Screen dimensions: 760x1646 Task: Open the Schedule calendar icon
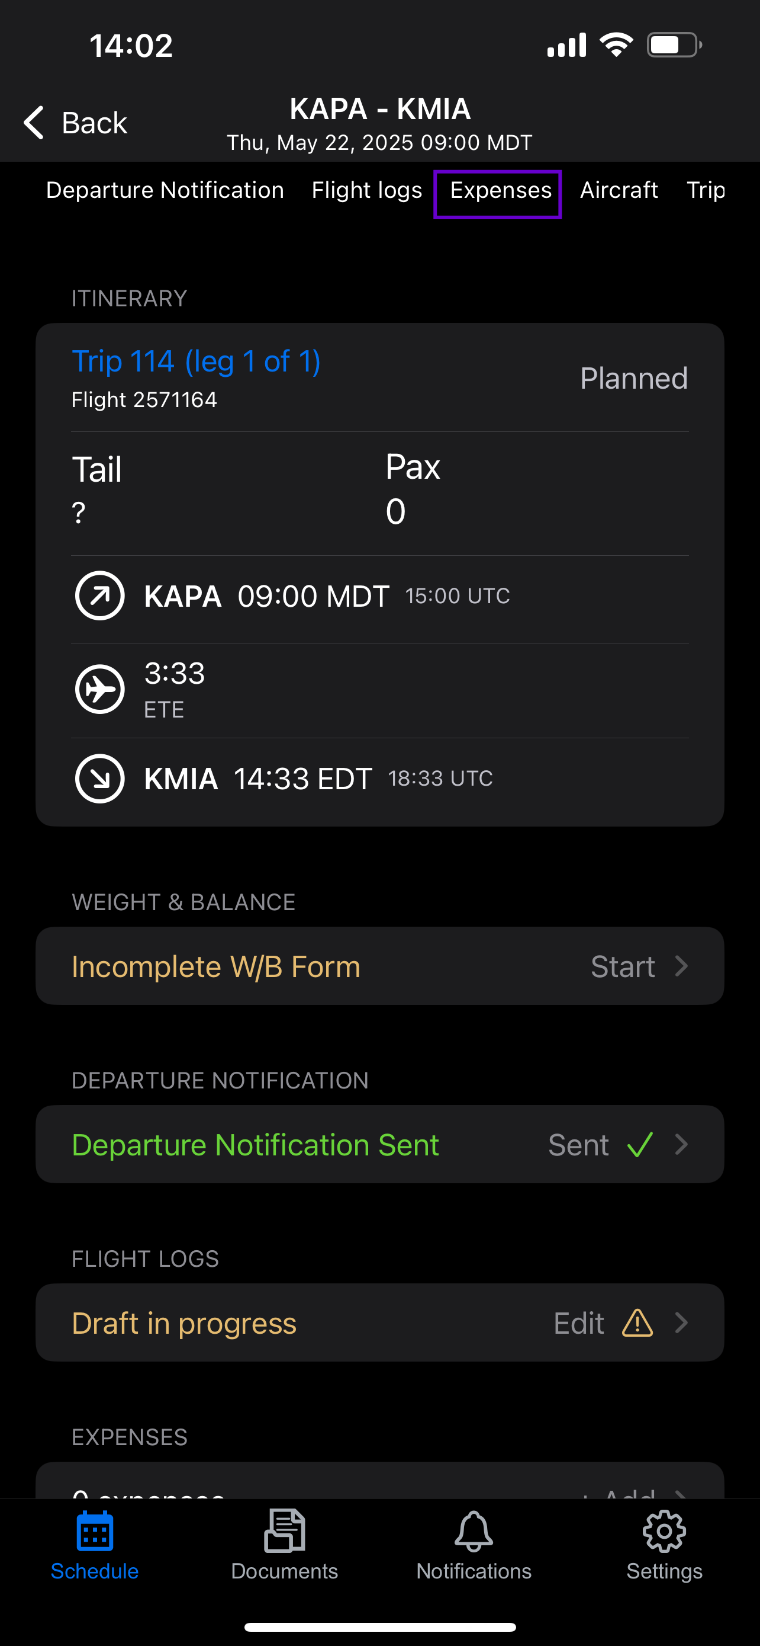(95, 1531)
